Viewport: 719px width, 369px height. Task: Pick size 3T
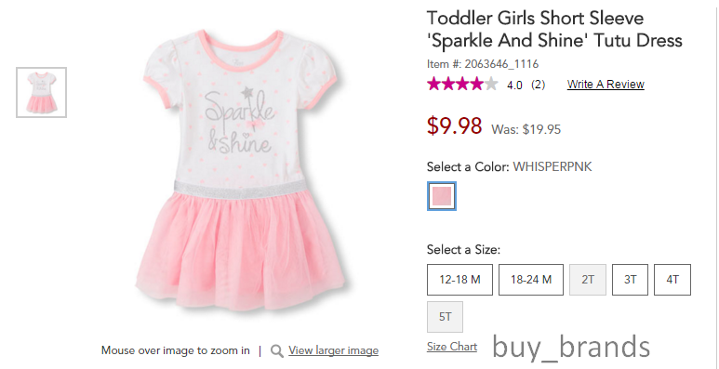630,280
